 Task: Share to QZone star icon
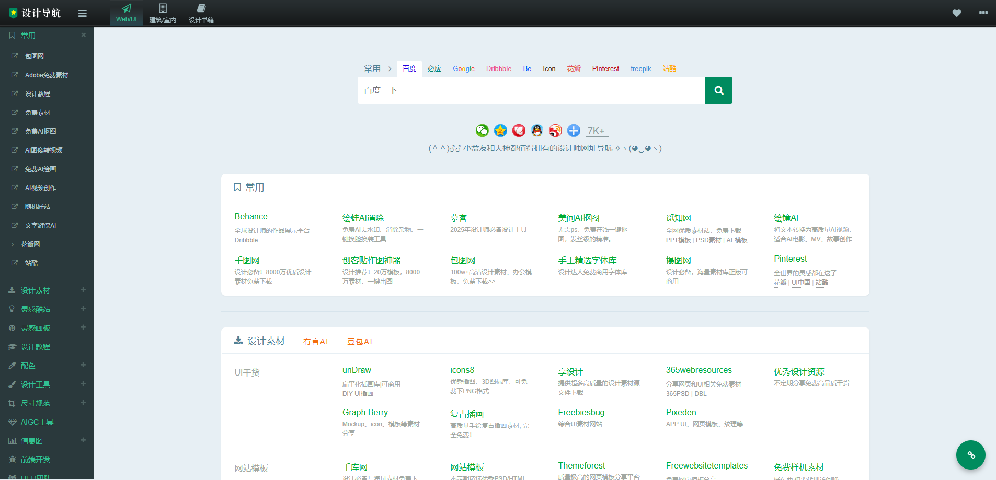500,131
